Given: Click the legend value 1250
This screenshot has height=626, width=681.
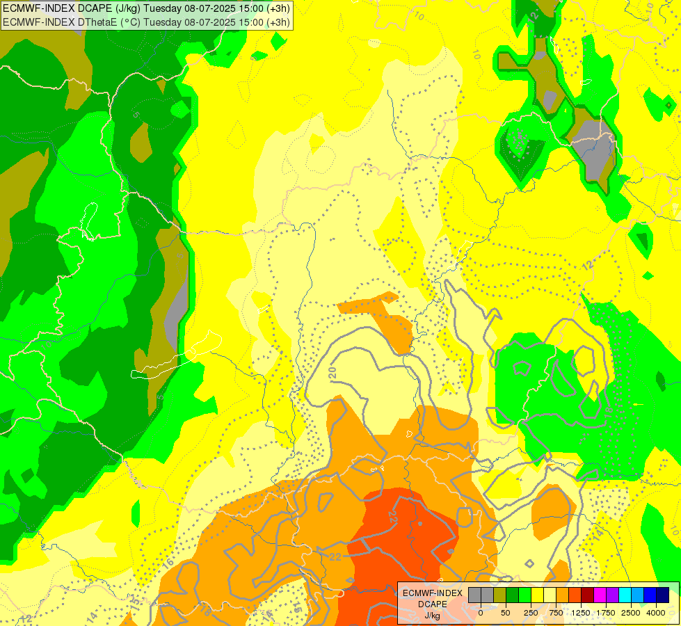Looking at the screenshot, I should [x=581, y=613].
